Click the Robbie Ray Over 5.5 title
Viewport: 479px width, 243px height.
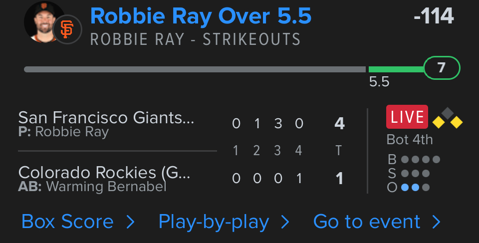[201, 16]
